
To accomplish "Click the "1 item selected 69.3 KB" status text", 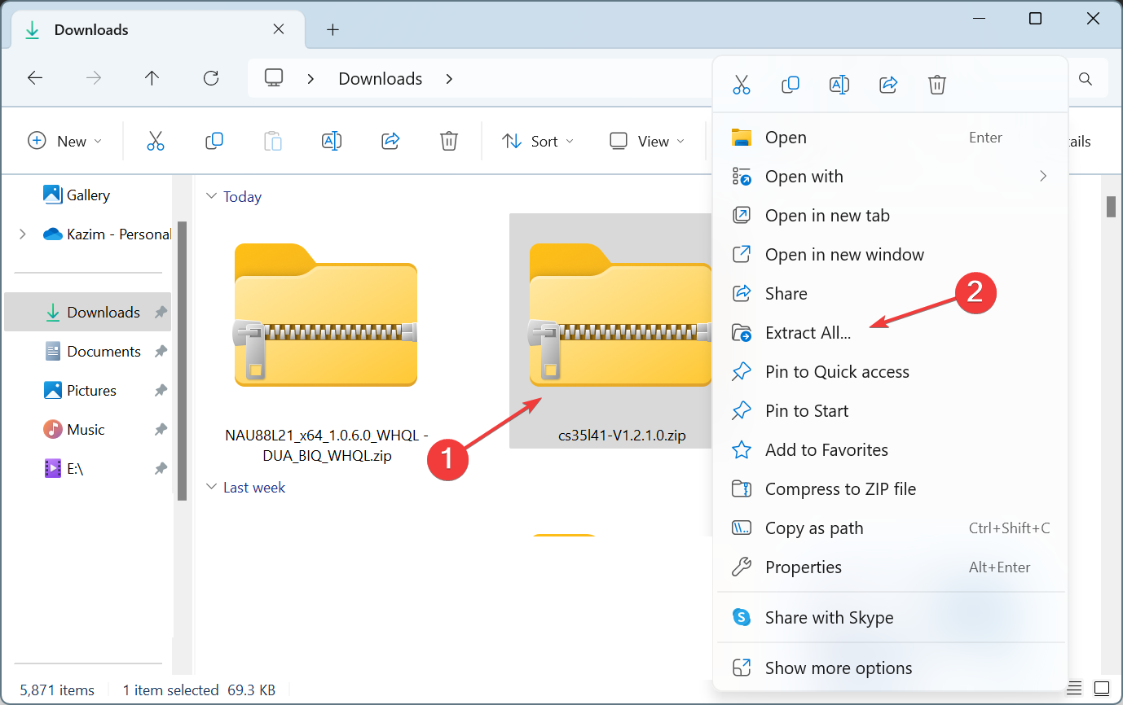I will click(x=199, y=690).
